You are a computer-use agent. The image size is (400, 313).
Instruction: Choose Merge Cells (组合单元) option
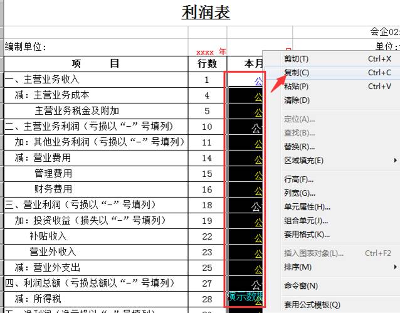[307, 221]
